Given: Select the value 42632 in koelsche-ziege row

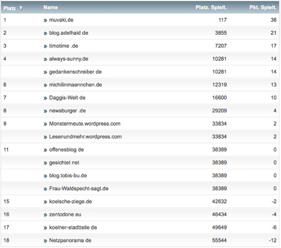Looking at the screenshot, I should click(219, 201).
